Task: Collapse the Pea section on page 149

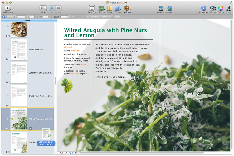Action: pyautogui.click(x=8, y=142)
